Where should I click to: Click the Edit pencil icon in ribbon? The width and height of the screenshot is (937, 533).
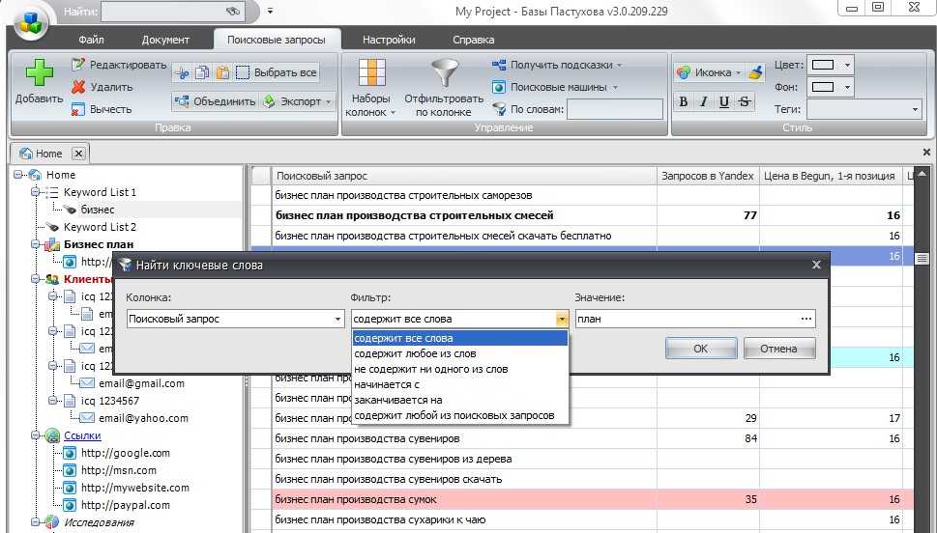[79, 65]
